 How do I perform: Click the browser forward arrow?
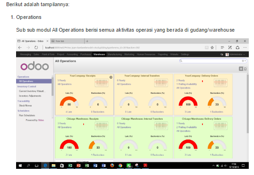click(x=28, y=47)
